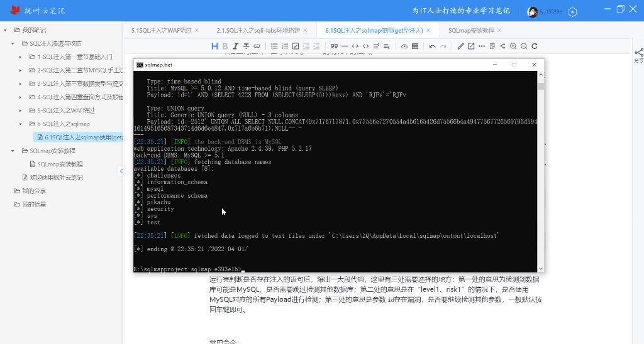
Task: Open the 6.1SQL注入之sqlmap使用 note in tree
Action: click(x=79, y=137)
